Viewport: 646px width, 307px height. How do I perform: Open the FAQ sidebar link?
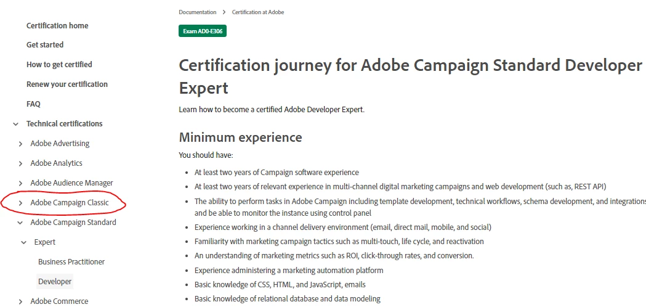click(33, 104)
